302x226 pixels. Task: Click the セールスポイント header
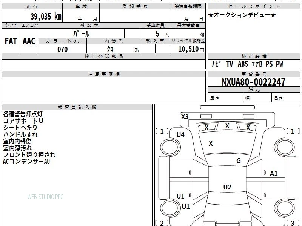coord(254,6)
